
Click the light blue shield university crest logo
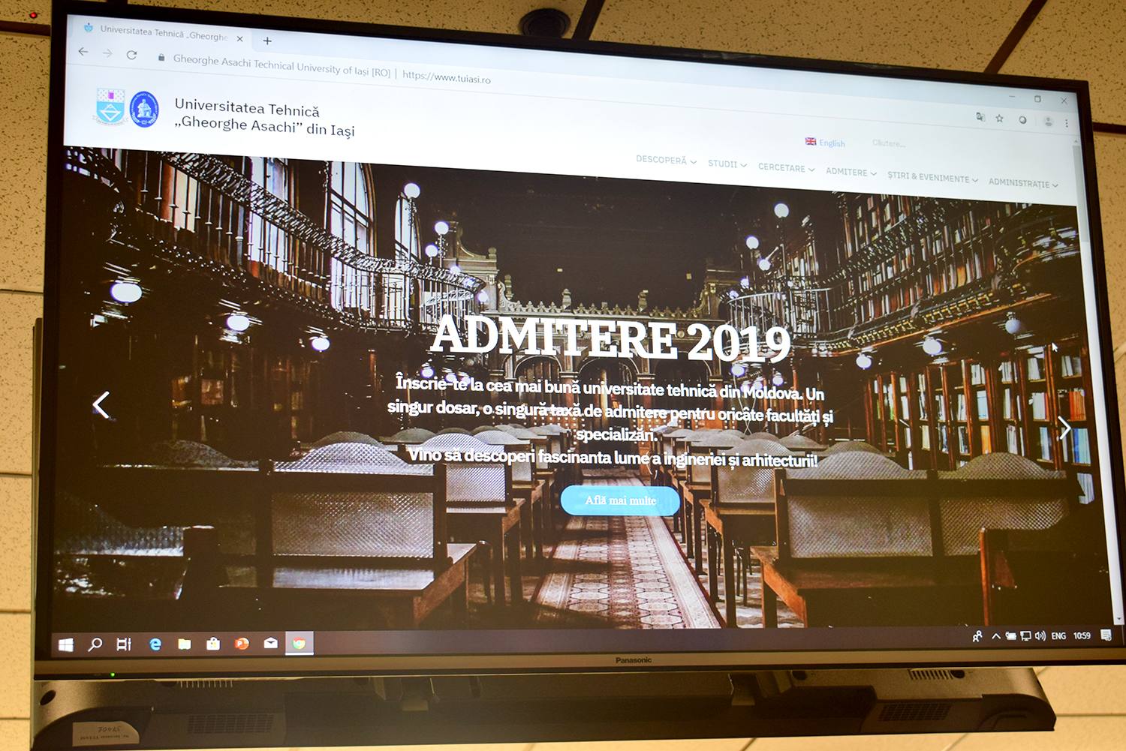pos(110,107)
